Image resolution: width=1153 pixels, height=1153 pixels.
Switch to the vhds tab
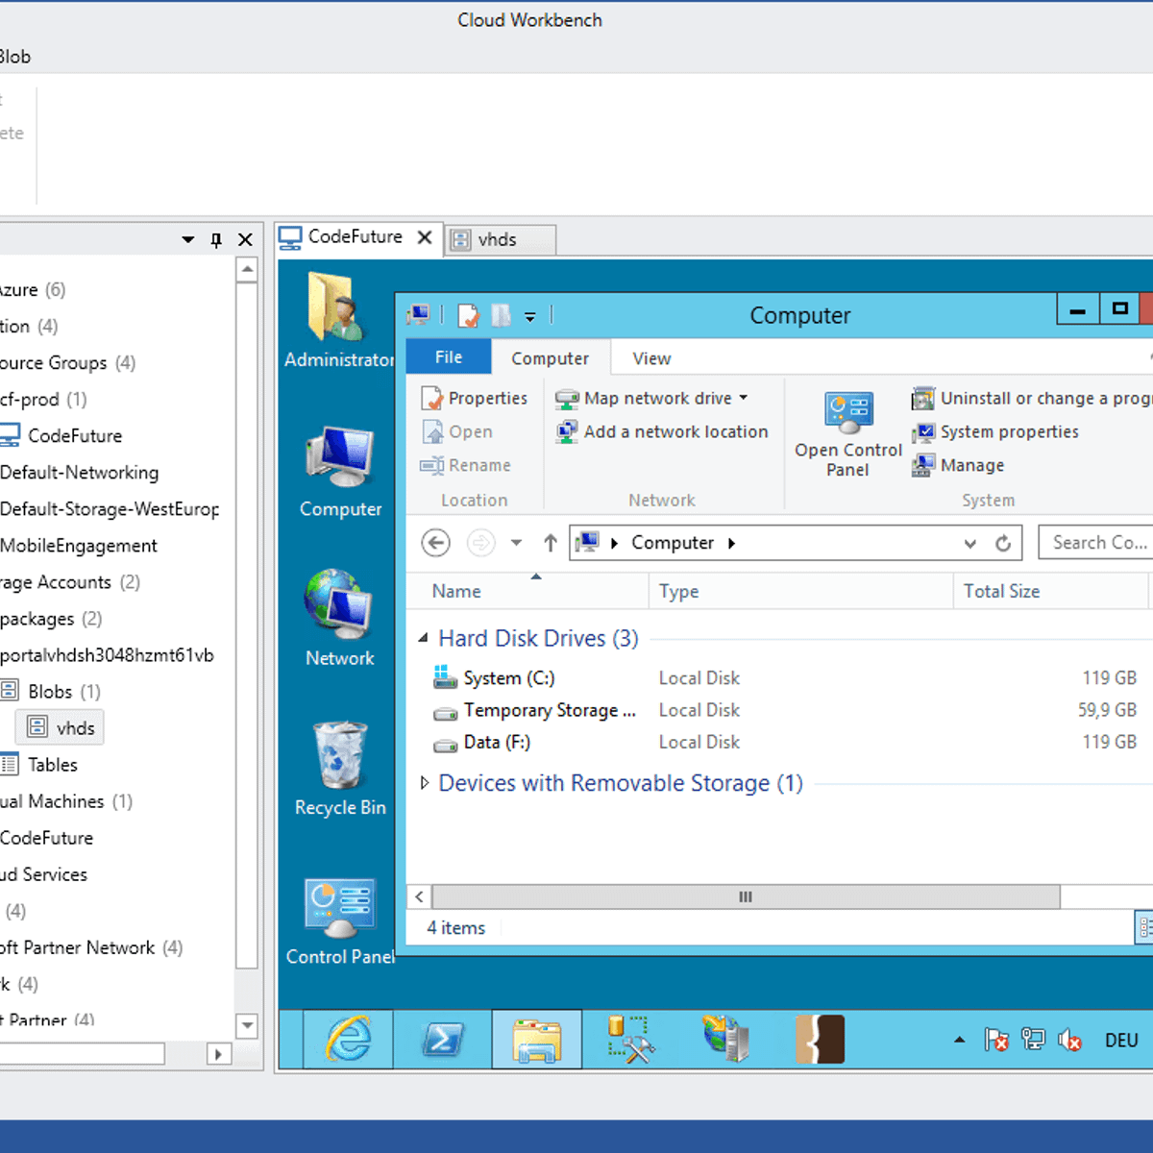(498, 239)
